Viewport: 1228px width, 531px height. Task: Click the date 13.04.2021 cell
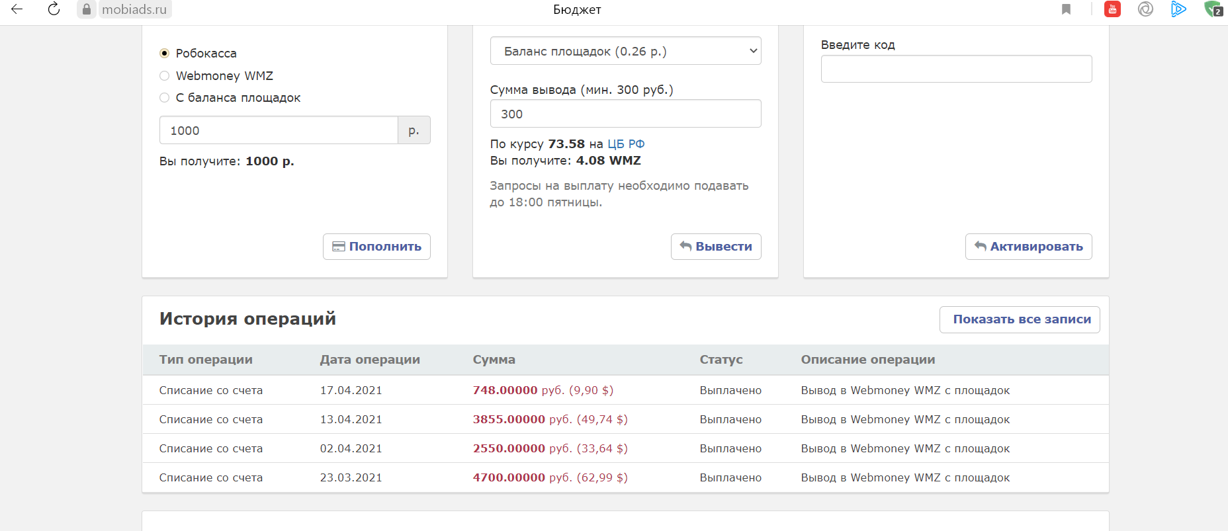[351, 419]
